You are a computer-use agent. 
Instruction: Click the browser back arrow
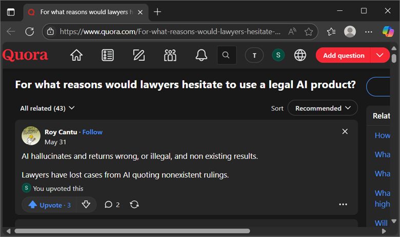pos(11,32)
